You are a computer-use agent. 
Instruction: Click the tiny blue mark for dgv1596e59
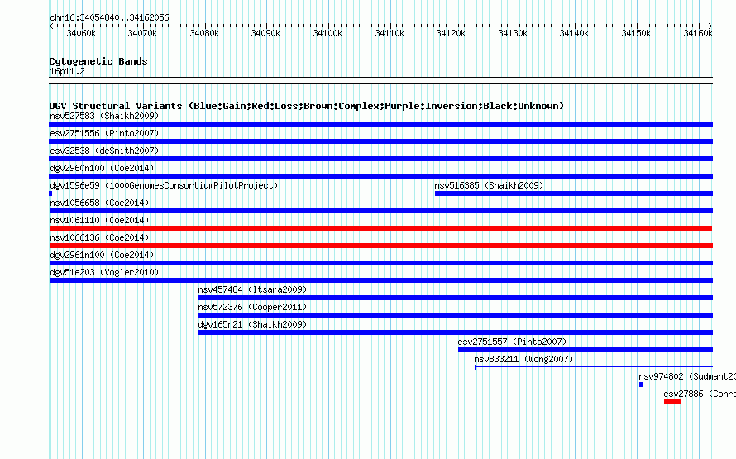[50, 194]
